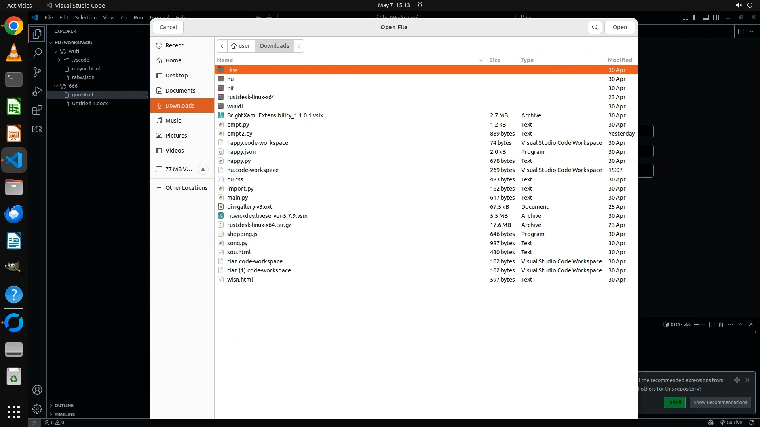The image size is (760, 427).
Task: Open the Explorer view in activity bar
Action: (x=37, y=34)
